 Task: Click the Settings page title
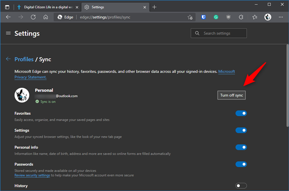27,33
